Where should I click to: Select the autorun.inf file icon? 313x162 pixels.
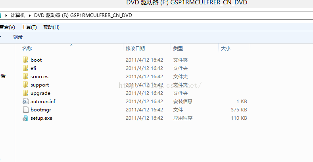click(25, 102)
